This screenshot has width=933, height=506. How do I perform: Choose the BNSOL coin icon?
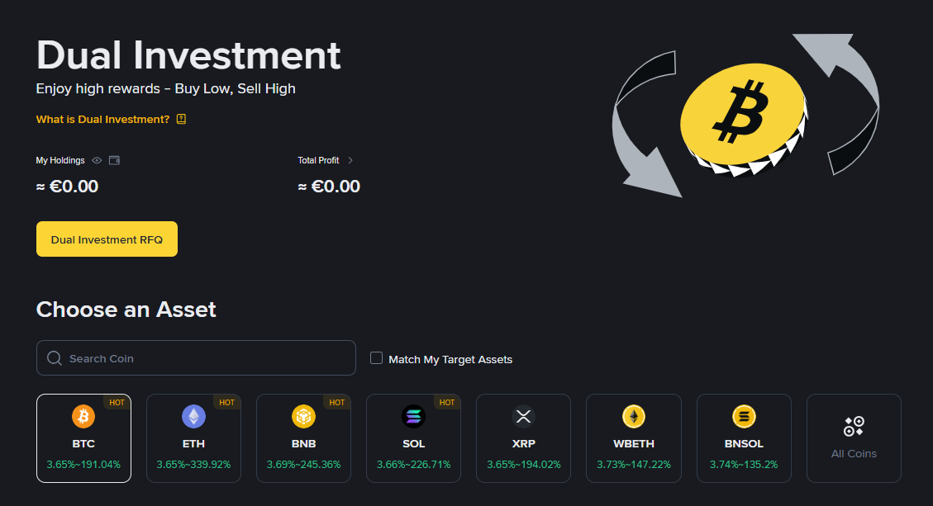(744, 417)
